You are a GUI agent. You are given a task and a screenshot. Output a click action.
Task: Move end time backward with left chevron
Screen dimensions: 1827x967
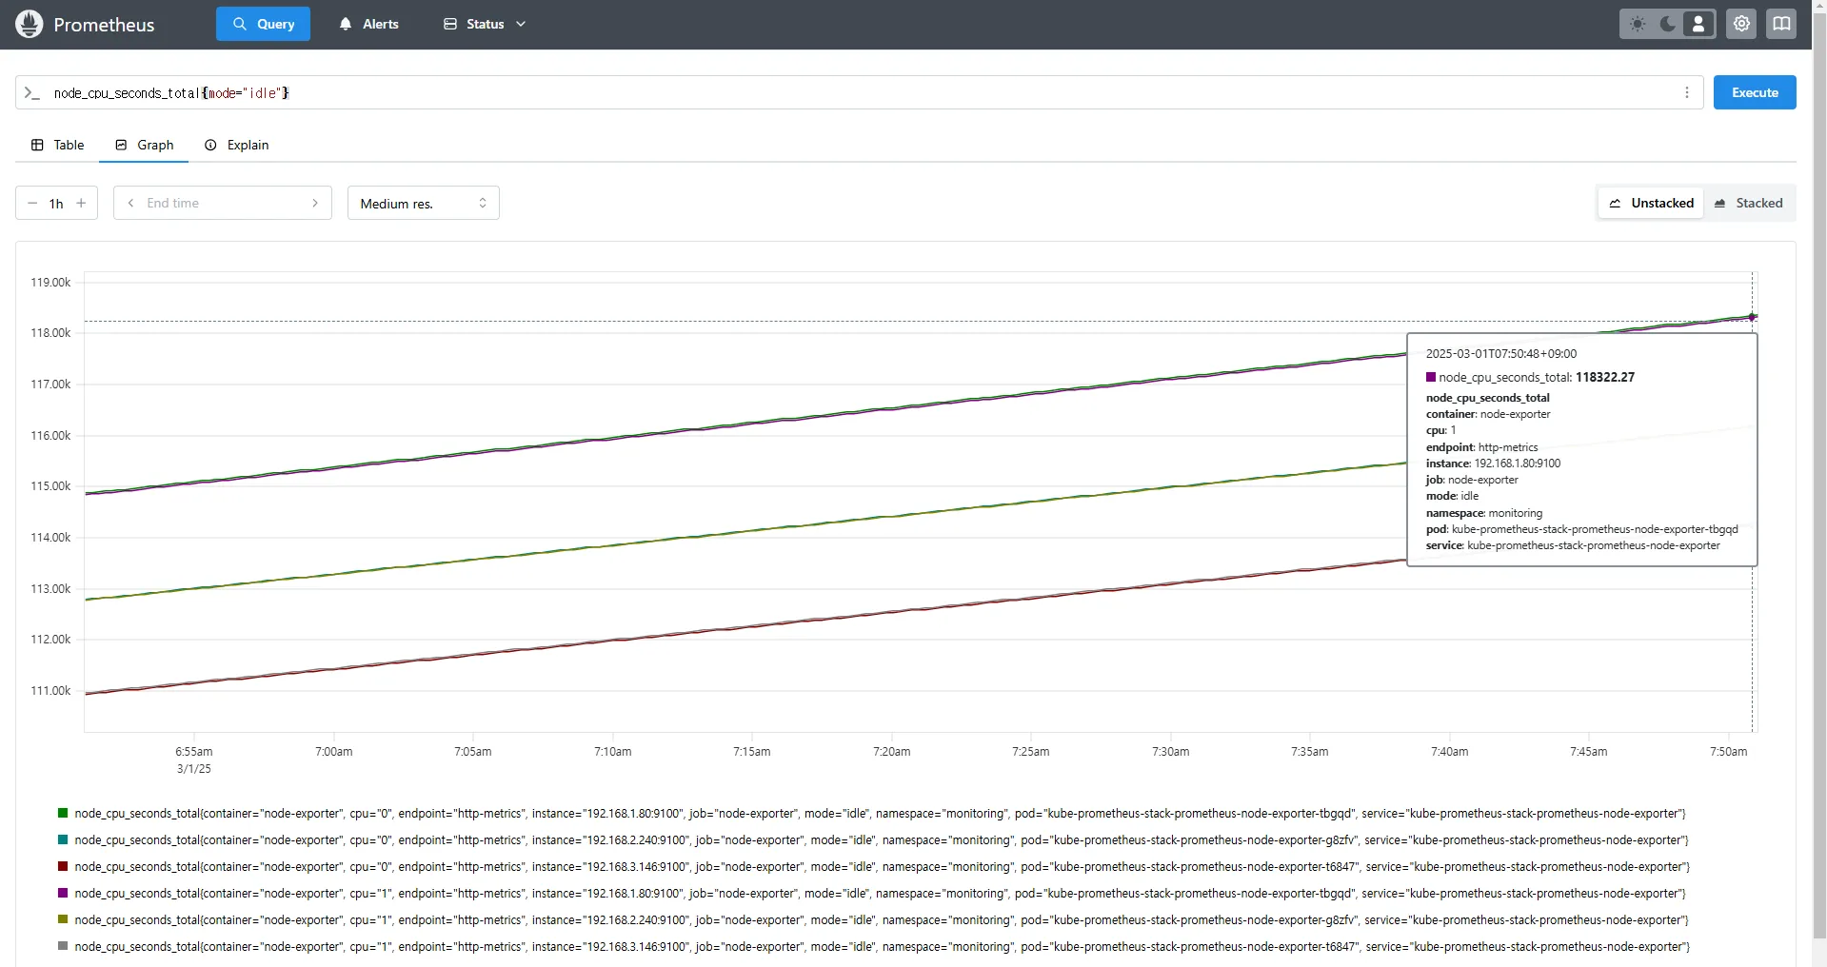130,203
